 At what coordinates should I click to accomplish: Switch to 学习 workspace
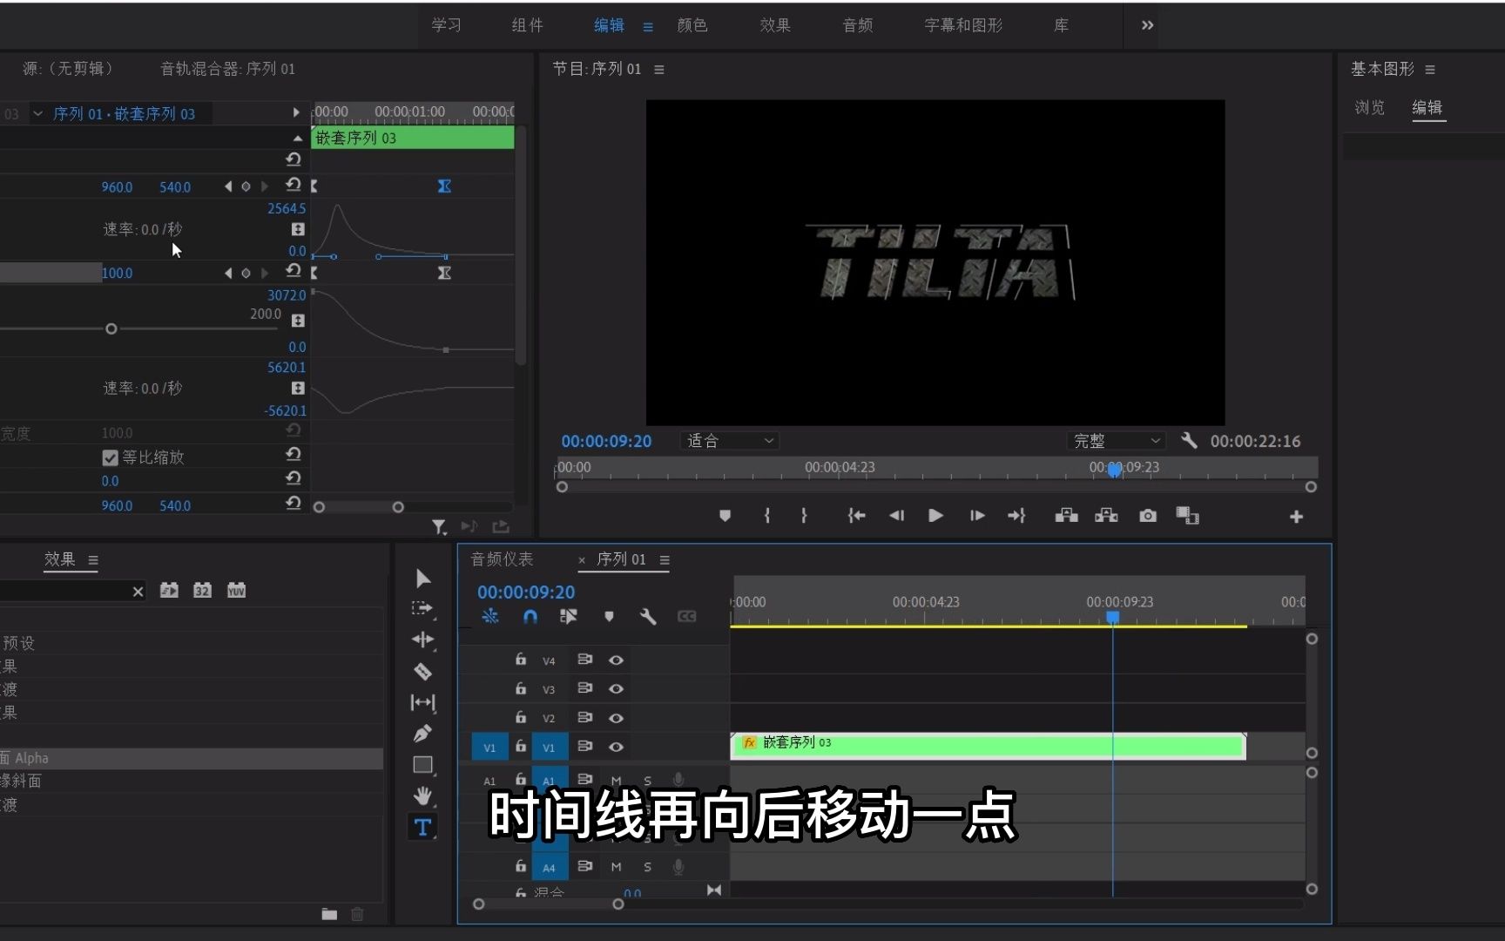[x=447, y=25]
